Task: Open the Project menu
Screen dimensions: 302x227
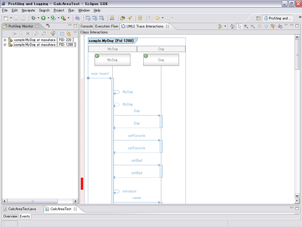Action: coord(59,10)
